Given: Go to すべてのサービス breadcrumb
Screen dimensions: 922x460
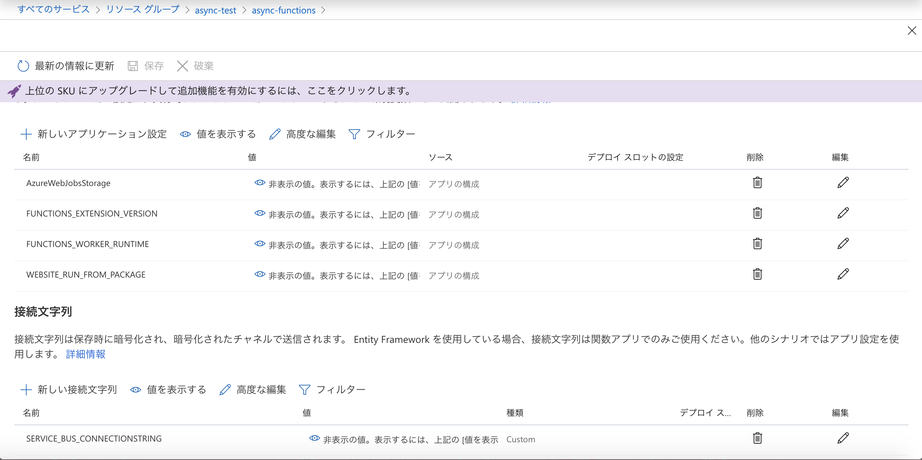Looking at the screenshot, I should (53, 10).
